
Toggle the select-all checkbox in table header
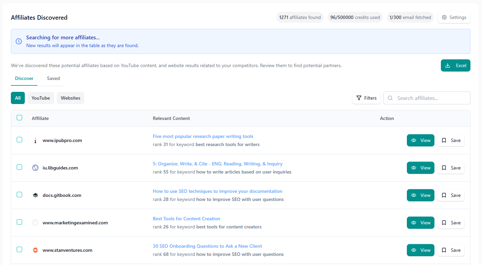pos(19,118)
